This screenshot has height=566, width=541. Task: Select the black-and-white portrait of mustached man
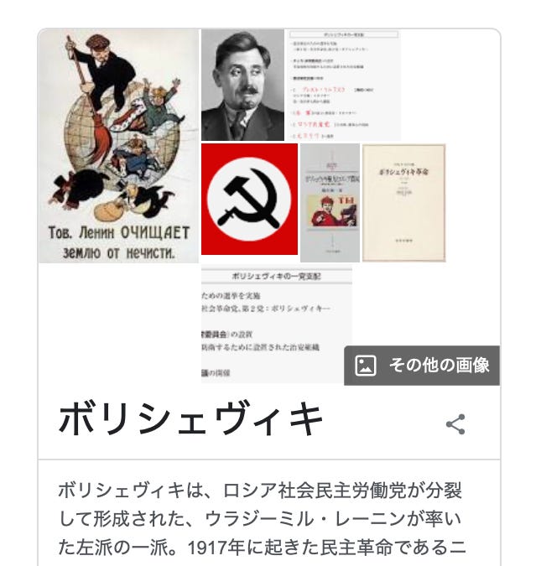point(242,86)
